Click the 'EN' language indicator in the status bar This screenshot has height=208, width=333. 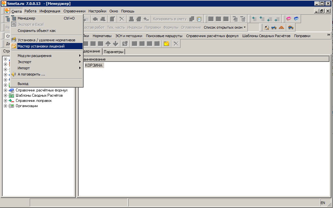point(323,203)
